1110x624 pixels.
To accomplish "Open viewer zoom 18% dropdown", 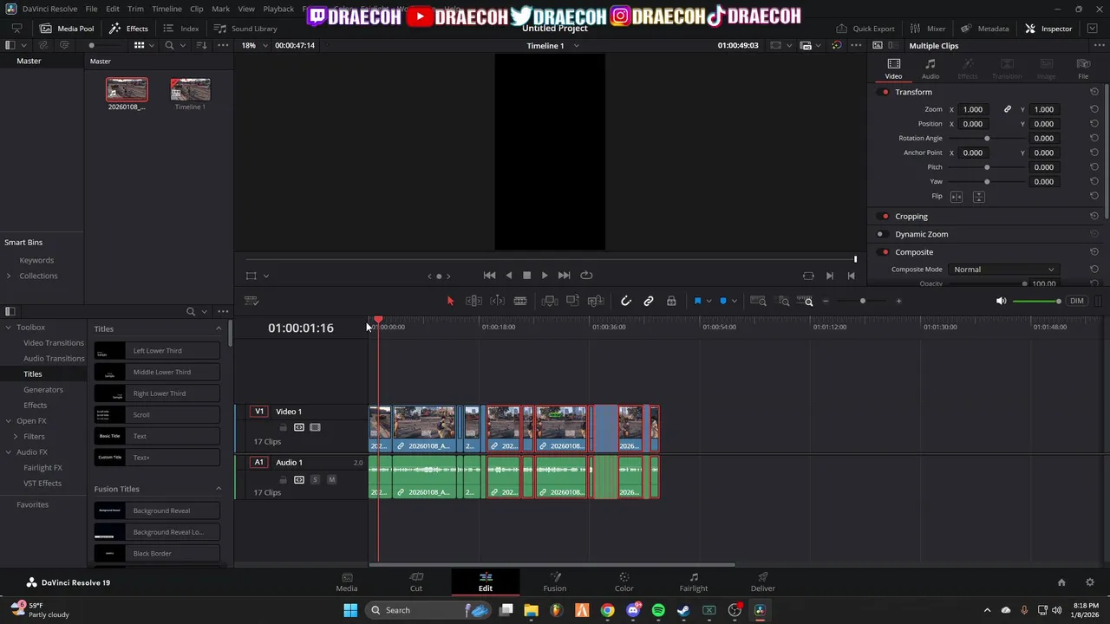I will coord(254,45).
